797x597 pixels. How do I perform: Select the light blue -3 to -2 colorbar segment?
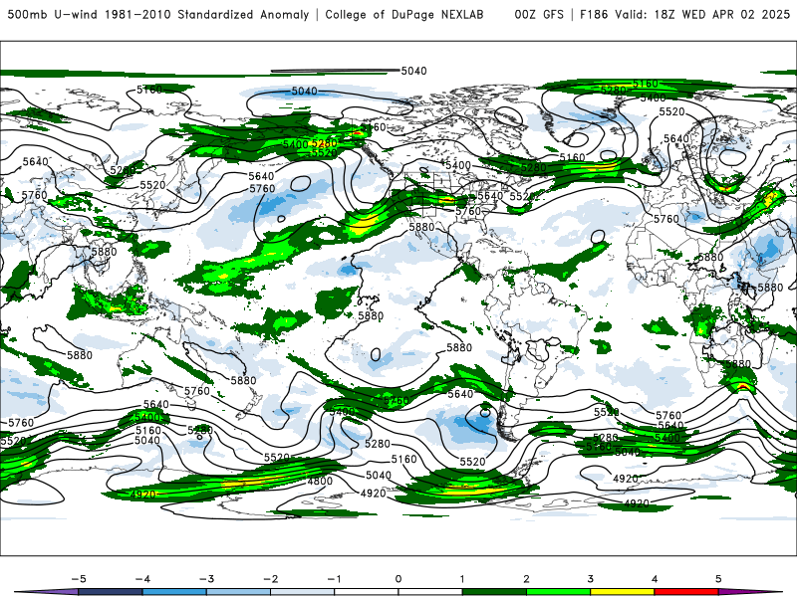pos(238,592)
